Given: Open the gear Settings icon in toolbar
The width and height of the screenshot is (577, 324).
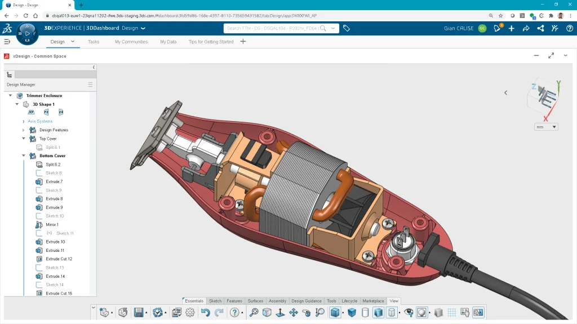Looking at the screenshot, I should pyautogui.click(x=190, y=312).
